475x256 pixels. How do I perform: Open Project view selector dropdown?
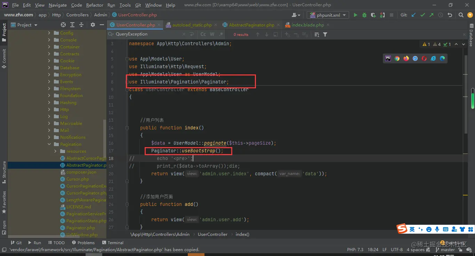(x=24, y=25)
